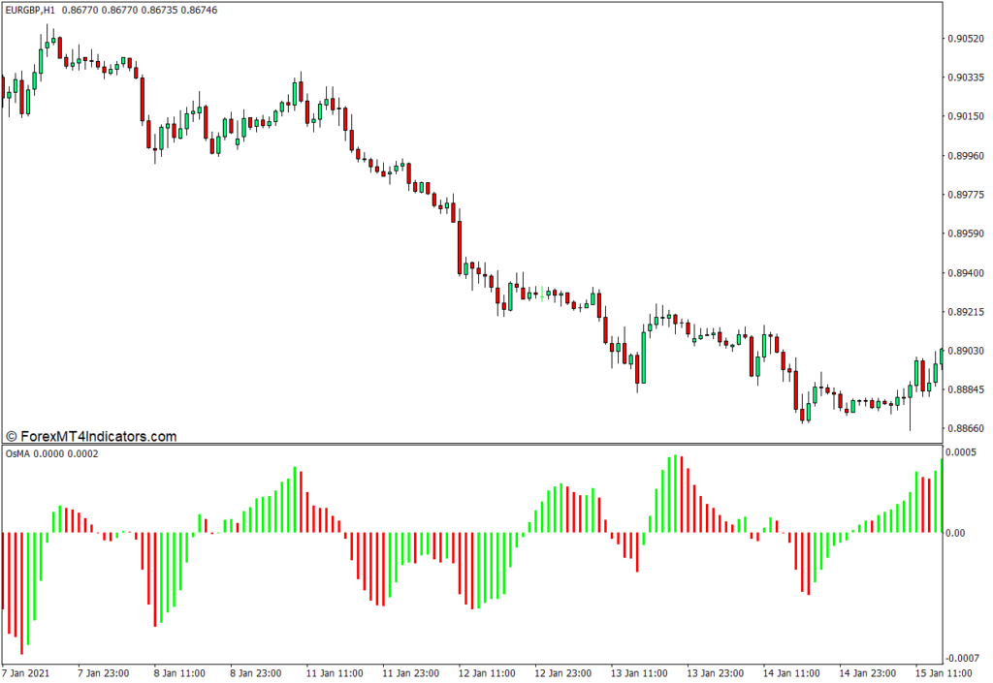Click the 7 Jan 2021 date label
993x683 pixels.
coord(28,672)
